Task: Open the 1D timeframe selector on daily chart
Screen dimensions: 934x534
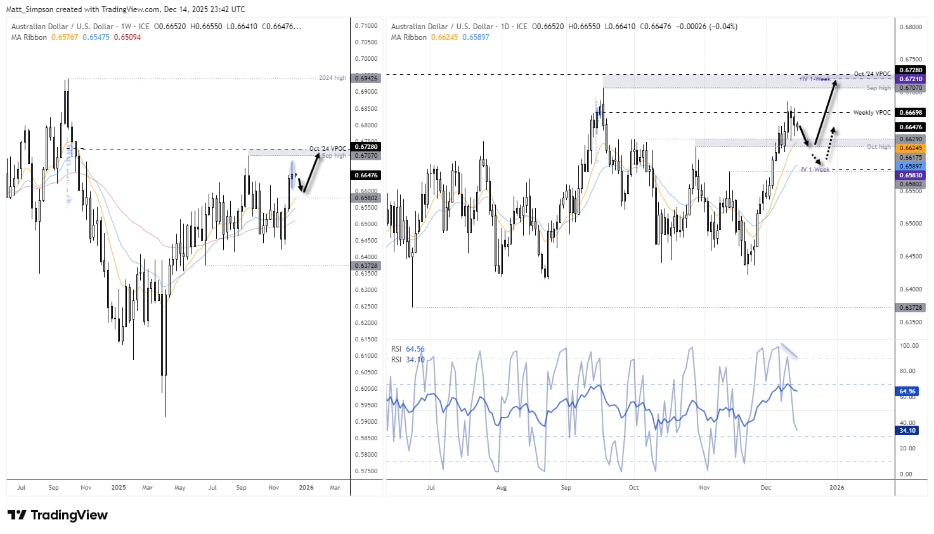Action: (x=505, y=27)
